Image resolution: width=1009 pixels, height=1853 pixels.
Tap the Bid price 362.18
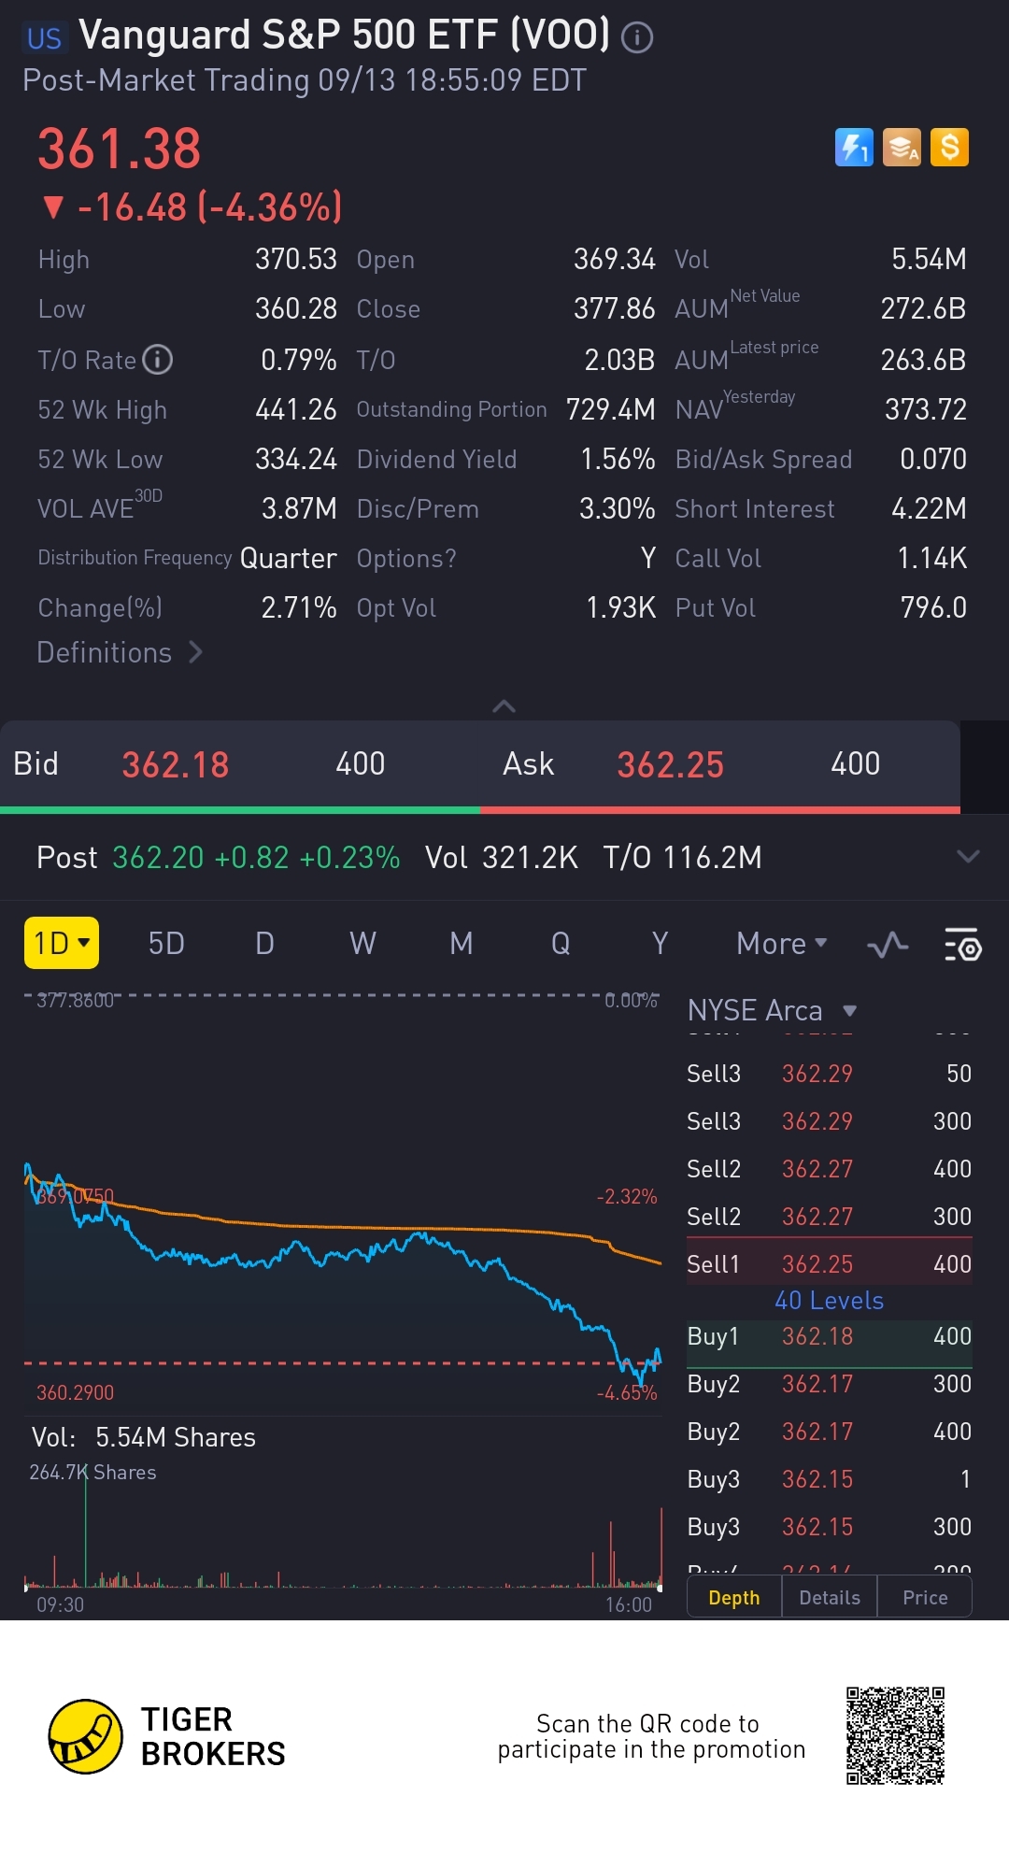(x=175, y=764)
